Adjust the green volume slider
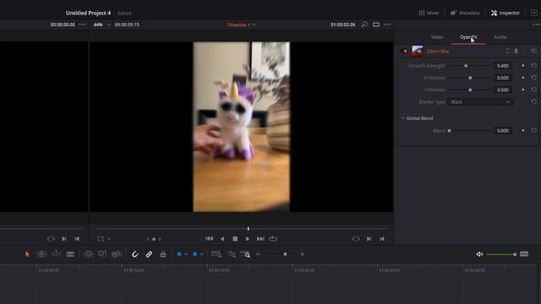Image resolution: width=541 pixels, height=304 pixels. pos(501,254)
